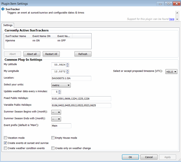The height and width of the screenshot is (162, 181).
Task: Select the Hjemme SunTracker row
Action: pos(48,40)
